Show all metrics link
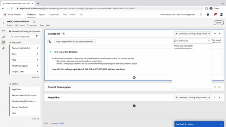This screenshot has width=226, height=127. tap(35, 119)
